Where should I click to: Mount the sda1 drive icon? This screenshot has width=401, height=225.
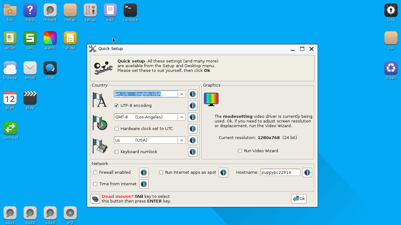point(10,213)
